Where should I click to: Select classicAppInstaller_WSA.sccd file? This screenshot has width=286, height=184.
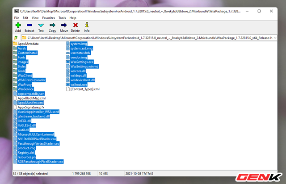(36, 112)
